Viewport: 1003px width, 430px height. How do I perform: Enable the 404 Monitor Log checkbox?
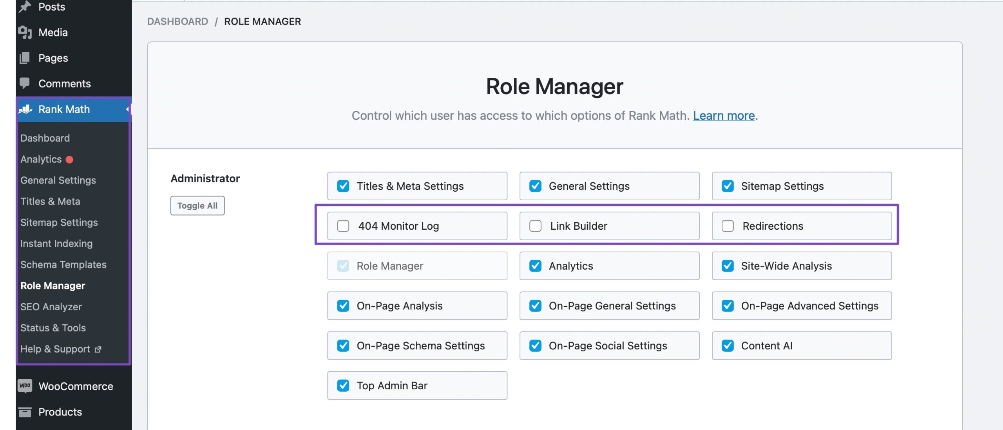(x=343, y=226)
